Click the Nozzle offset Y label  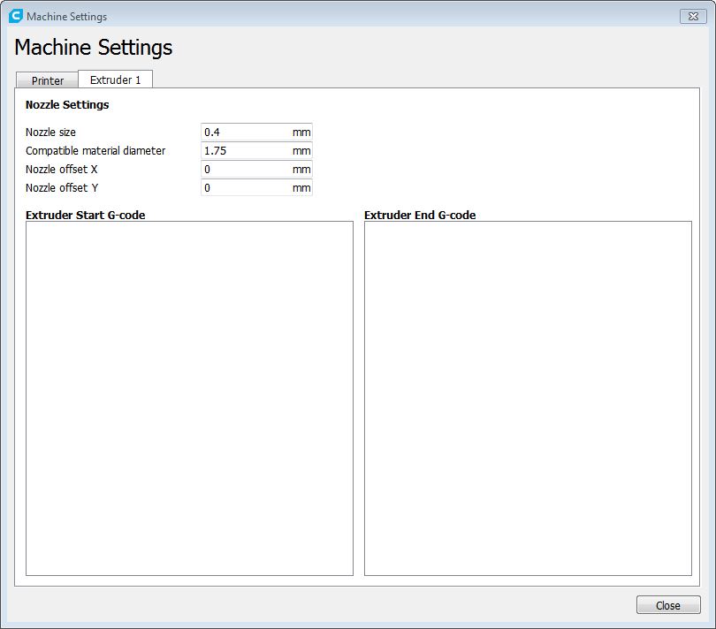tap(61, 188)
